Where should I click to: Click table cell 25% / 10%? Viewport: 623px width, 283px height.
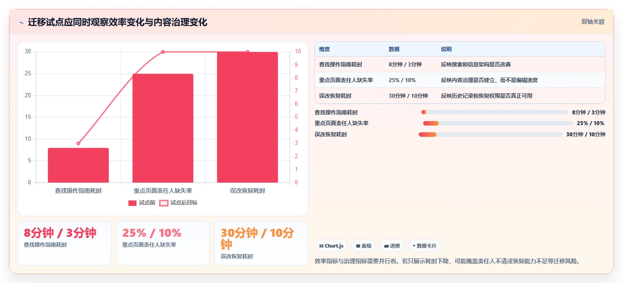[402, 80]
